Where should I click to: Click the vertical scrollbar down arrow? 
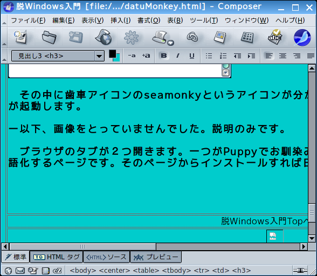(312, 239)
